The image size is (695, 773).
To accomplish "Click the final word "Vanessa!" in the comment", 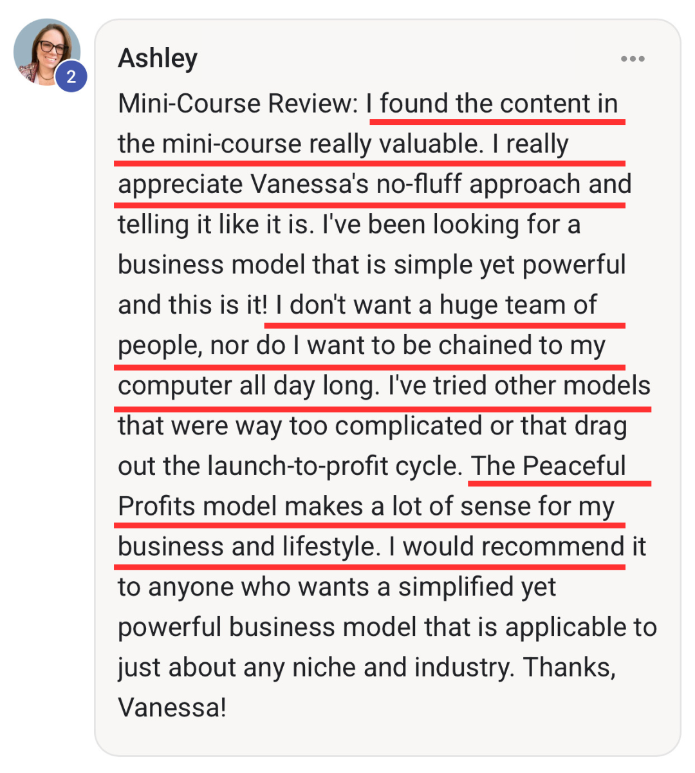I will 172,708.
